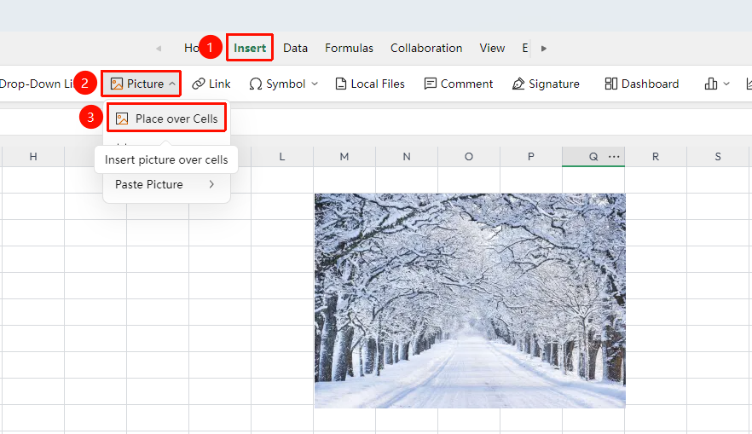
Task: Open column Q more options dots
Action: click(x=614, y=157)
